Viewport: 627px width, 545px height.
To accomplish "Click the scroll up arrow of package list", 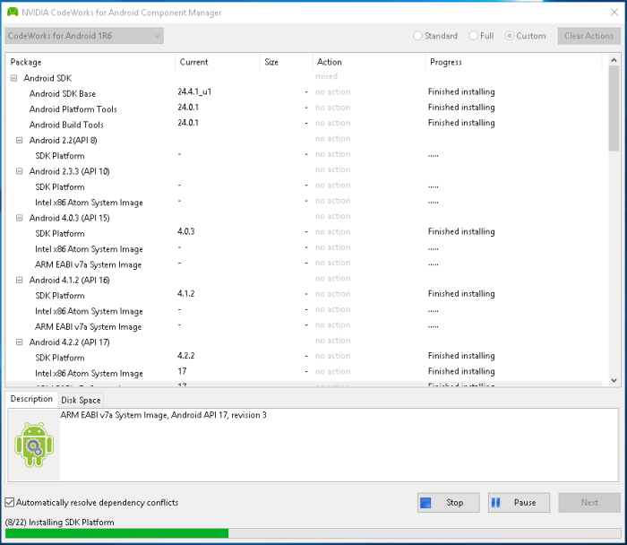I will [614, 60].
